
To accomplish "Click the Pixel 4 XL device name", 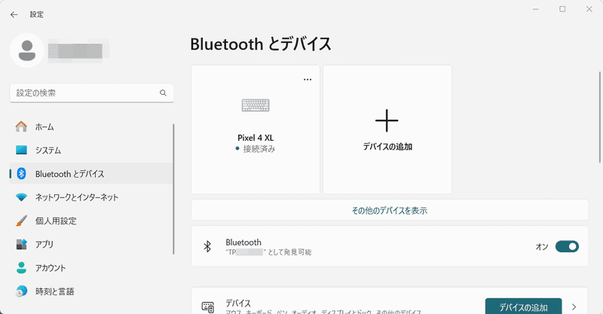I will (256, 138).
